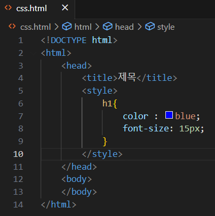Open the blue color swatch picker
The image size is (215, 216).
169,115
